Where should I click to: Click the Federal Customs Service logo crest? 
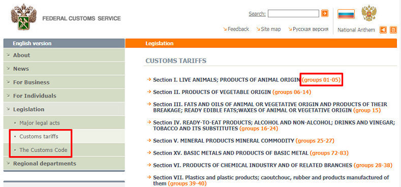tap(23, 17)
